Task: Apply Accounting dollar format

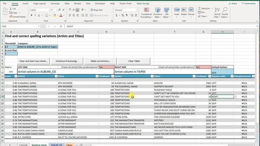Action: pos(117,15)
